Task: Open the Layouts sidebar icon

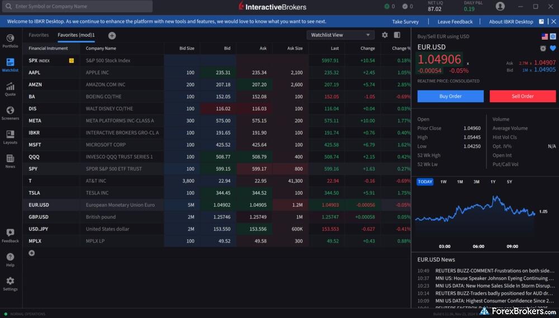Action: coord(10,136)
